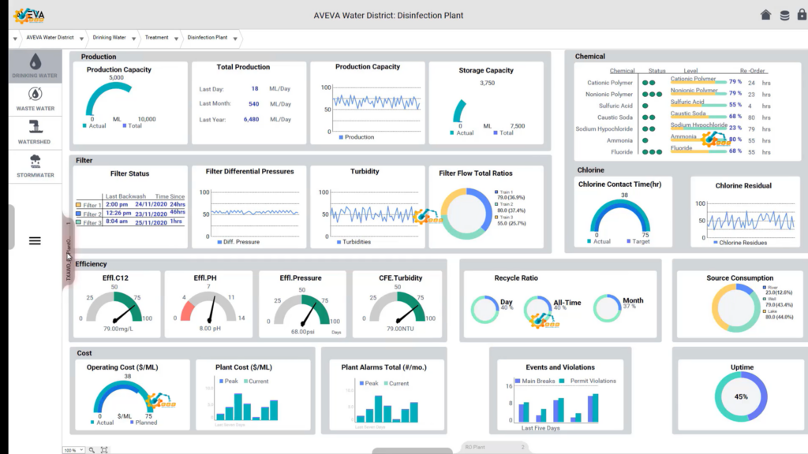Click the magnifier zoom icon at bottom
This screenshot has height=454, width=808.
click(92, 449)
